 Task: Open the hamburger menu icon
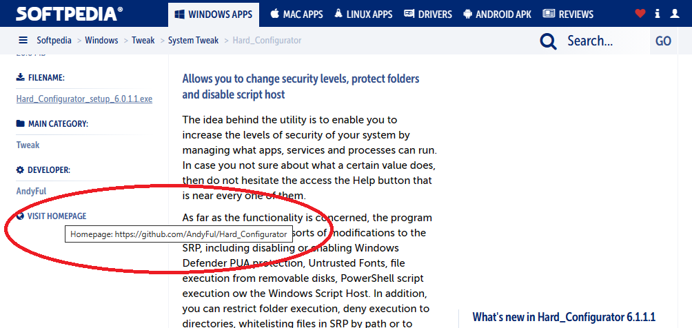point(23,41)
